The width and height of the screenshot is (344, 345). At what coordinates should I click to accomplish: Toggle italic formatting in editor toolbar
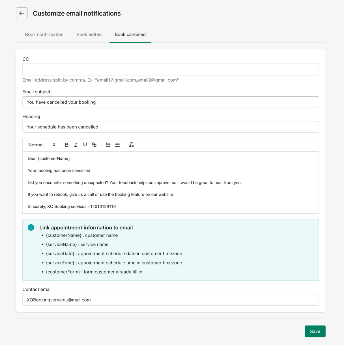(x=76, y=145)
